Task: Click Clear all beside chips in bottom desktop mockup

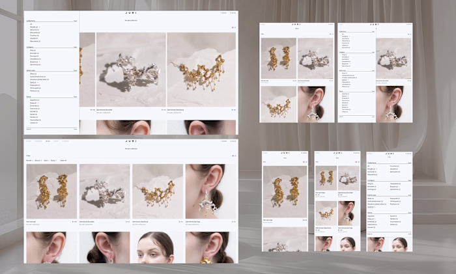Action: point(63,160)
